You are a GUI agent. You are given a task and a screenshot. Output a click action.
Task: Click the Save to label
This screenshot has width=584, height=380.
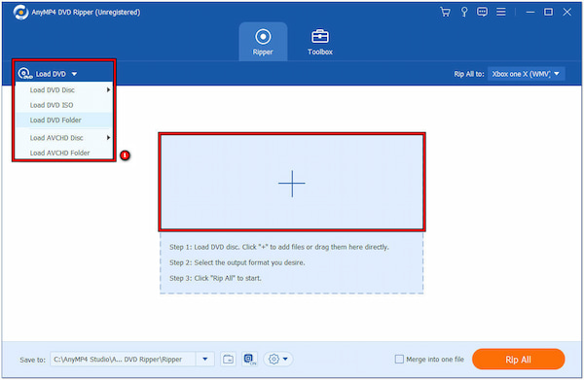[33, 360]
